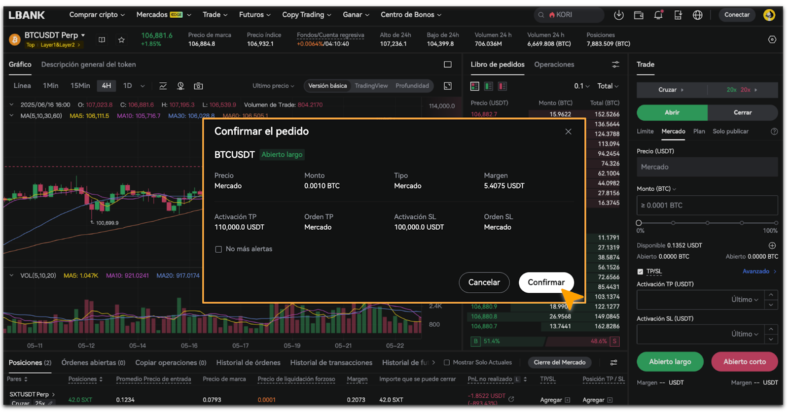Image resolution: width=789 pixels, height=413 pixels.
Task: Click the download app icon in header
Action: click(618, 15)
